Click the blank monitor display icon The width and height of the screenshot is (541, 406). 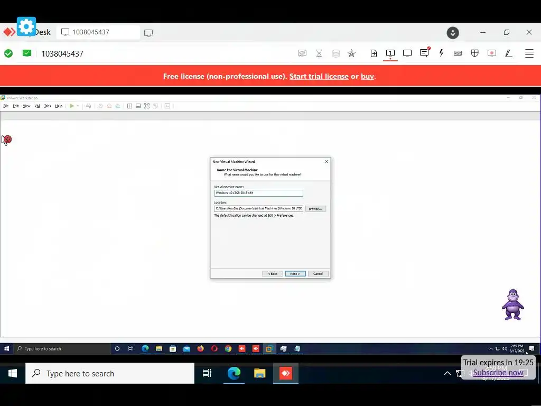407,53
